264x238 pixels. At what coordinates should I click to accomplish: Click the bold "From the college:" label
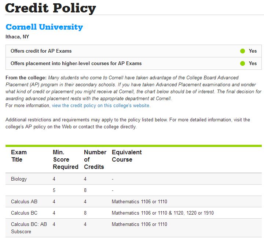pos(26,78)
